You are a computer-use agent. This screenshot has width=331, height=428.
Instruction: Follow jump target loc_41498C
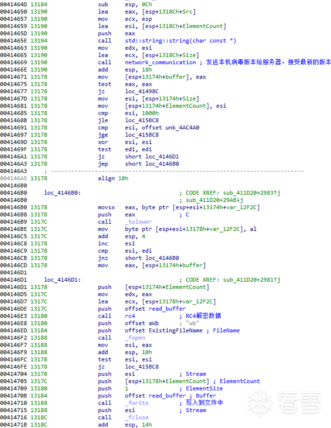pos(142,91)
